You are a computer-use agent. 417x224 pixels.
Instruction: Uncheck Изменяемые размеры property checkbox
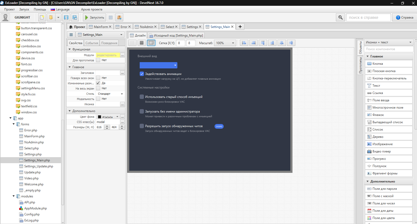click(98, 83)
